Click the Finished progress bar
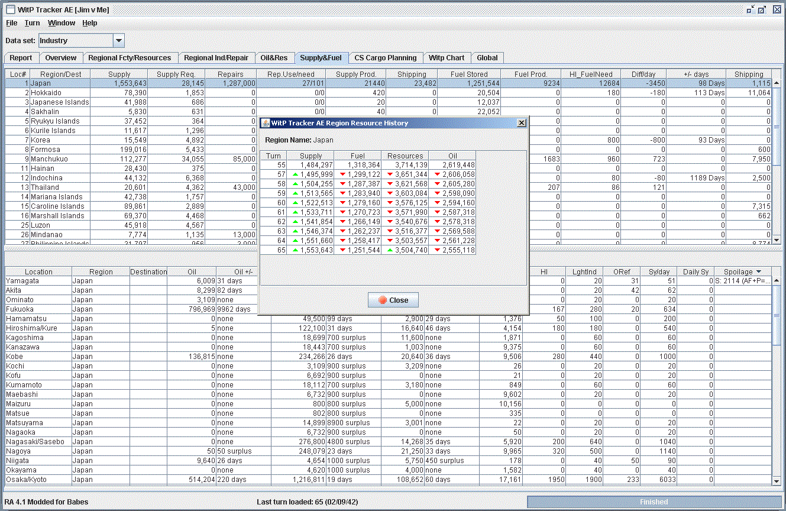The width and height of the screenshot is (786, 511). point(654,502)
